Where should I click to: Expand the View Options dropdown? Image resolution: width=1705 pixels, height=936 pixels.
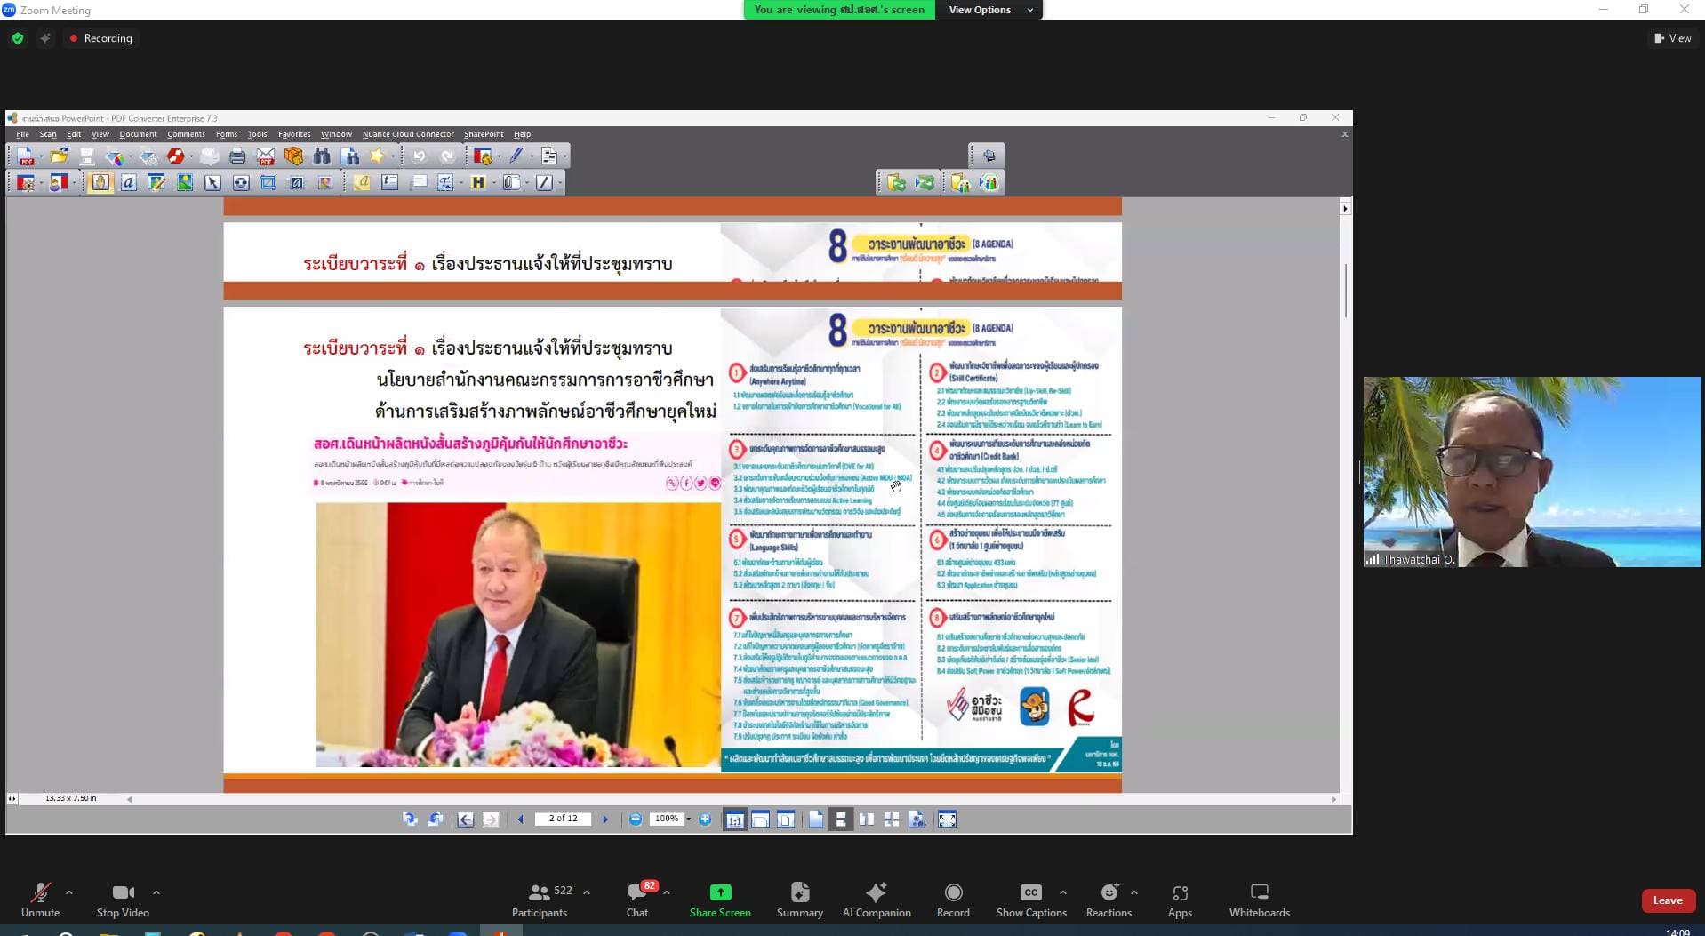(990, 10)
